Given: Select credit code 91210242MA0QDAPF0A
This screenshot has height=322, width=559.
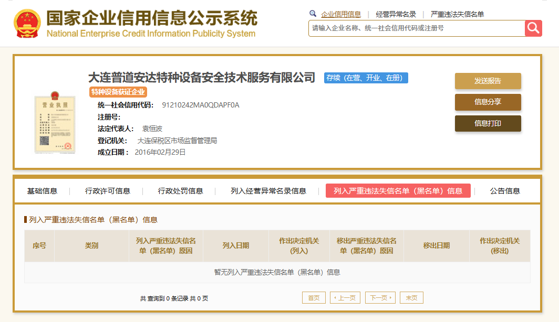Looking at the screenshot, I should tap(200, 105).
